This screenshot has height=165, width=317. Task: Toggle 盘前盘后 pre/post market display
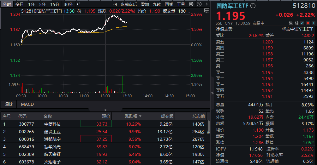[x=129, y=4]
